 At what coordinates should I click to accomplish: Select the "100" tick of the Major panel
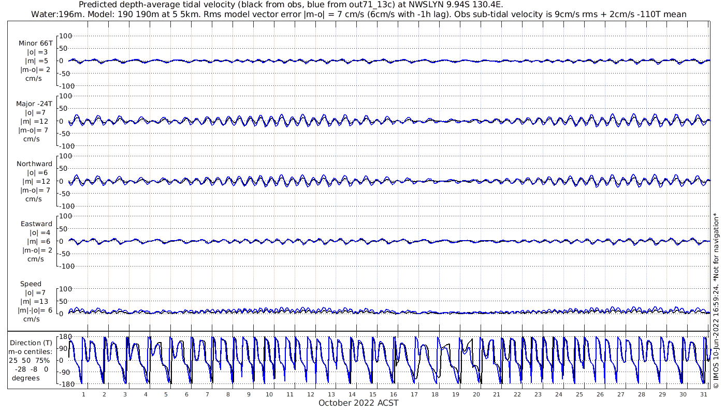[66, 95]
